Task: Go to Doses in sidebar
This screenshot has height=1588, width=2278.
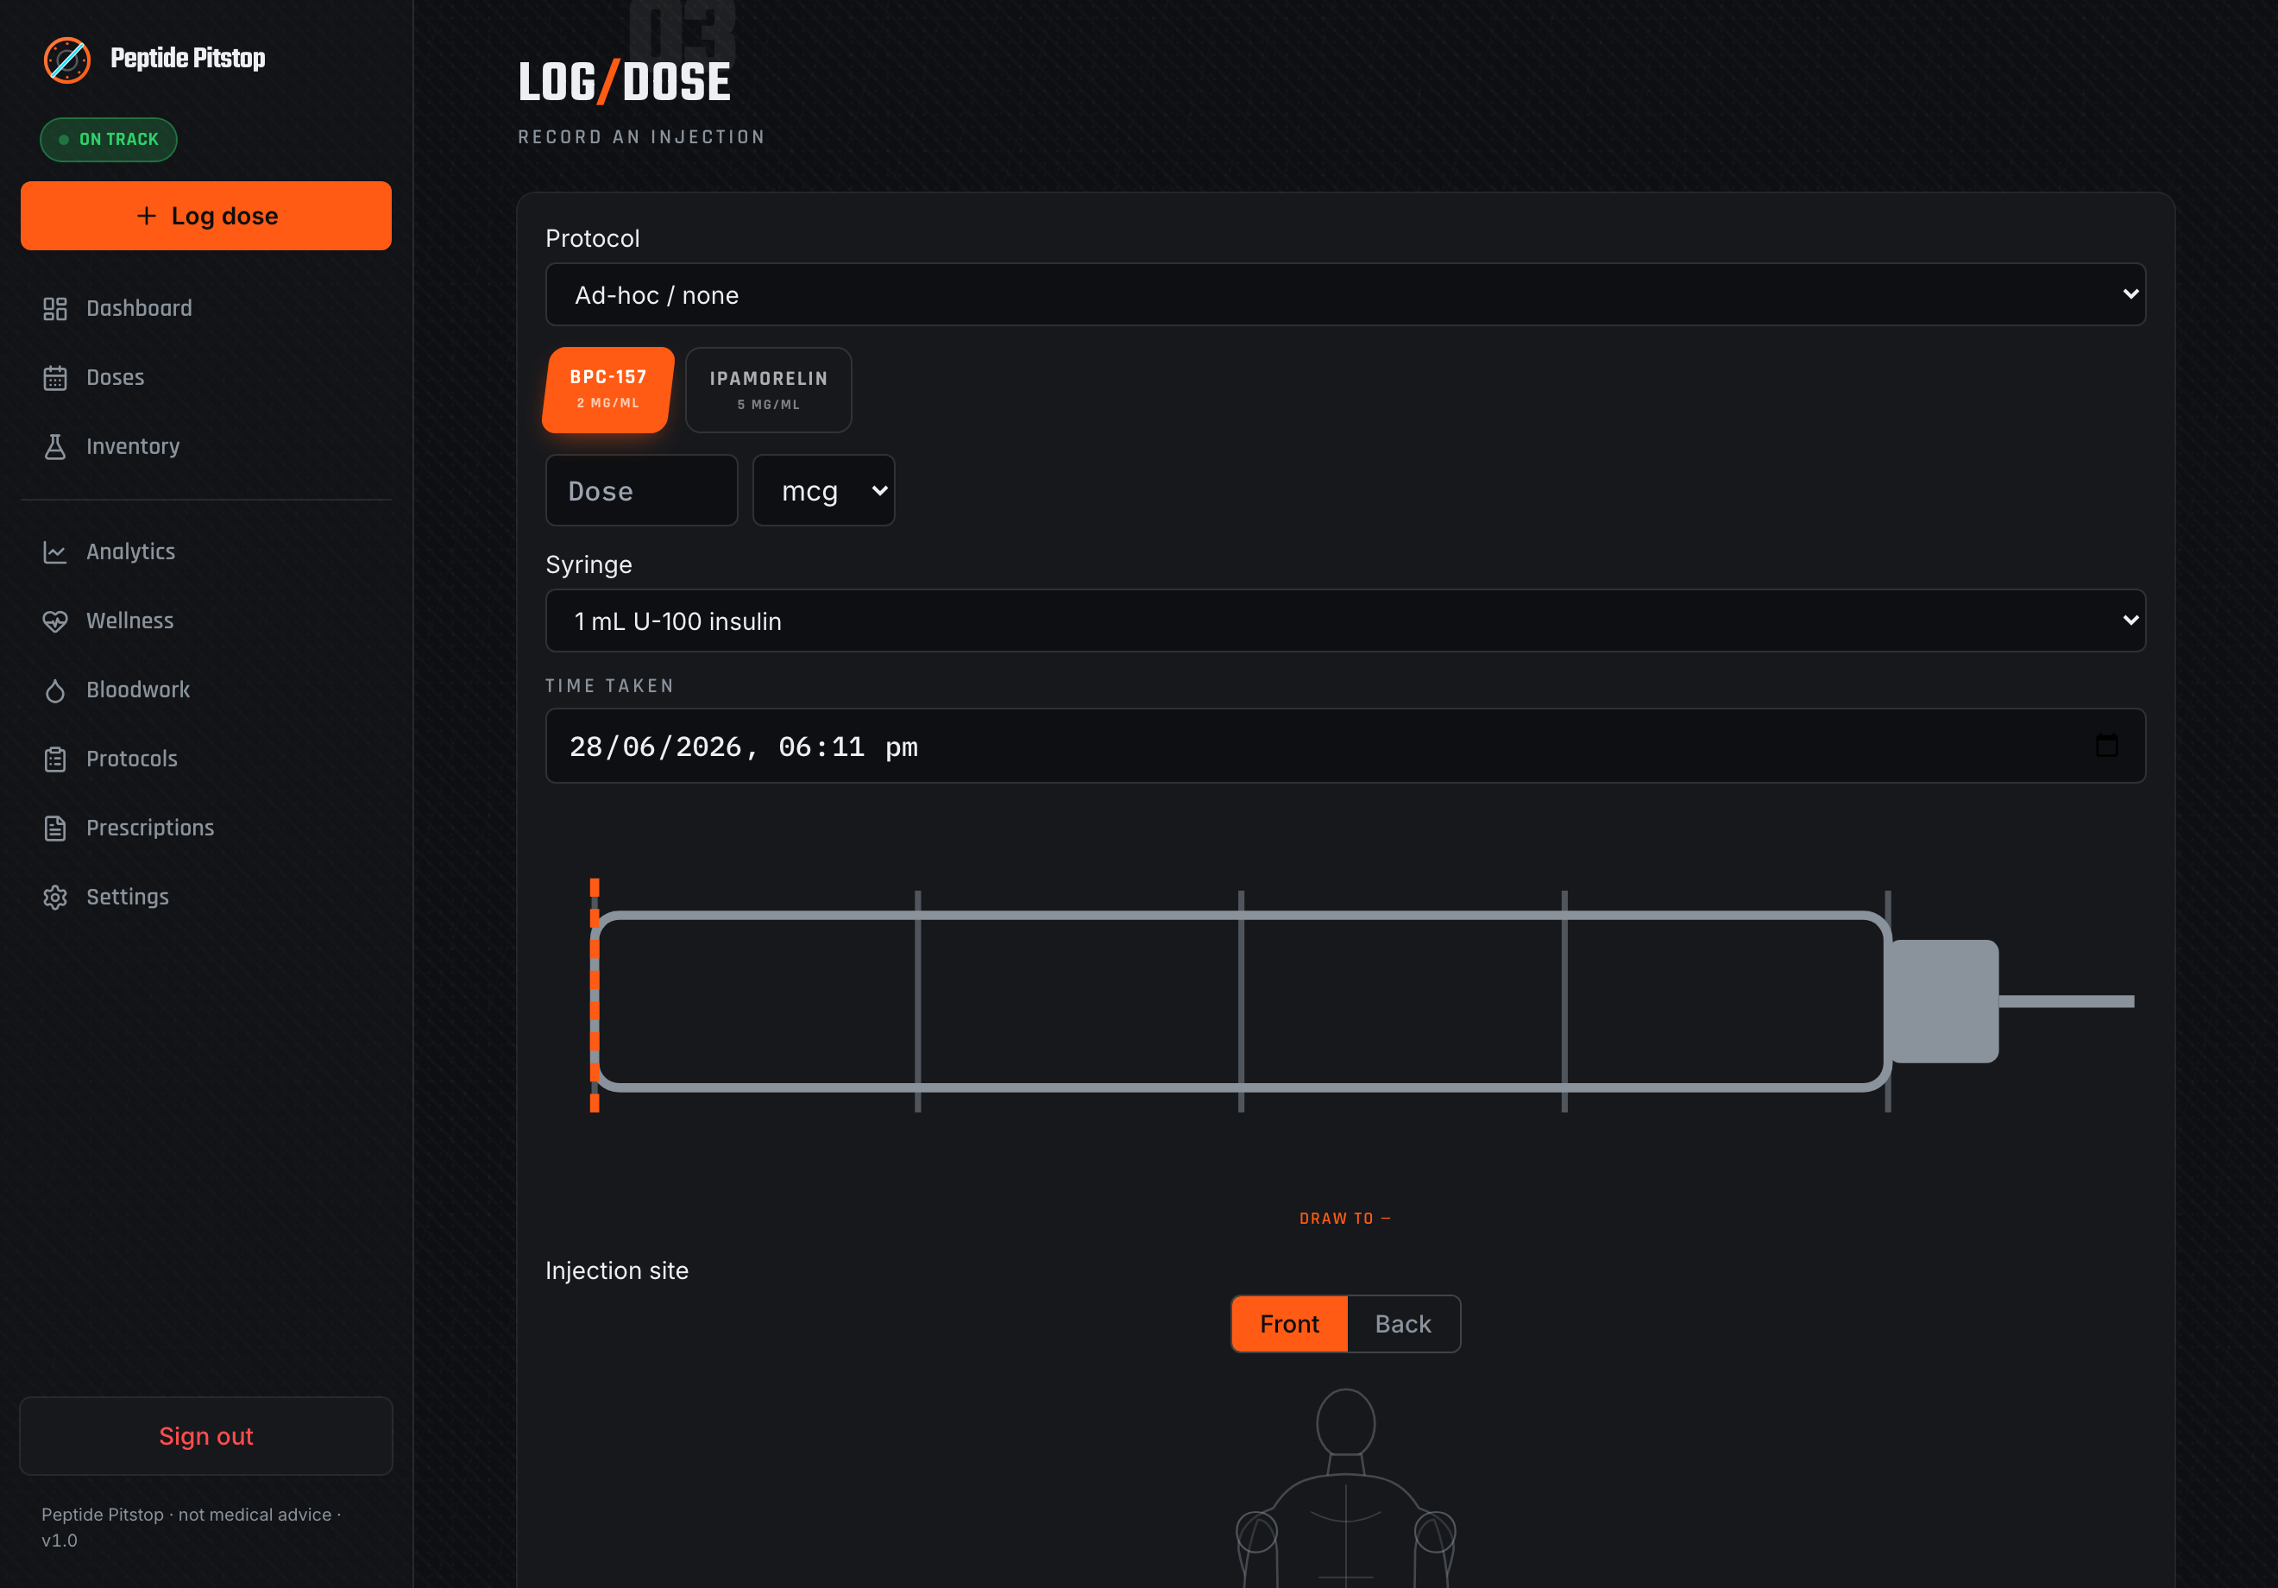Action: coord(206,377)
